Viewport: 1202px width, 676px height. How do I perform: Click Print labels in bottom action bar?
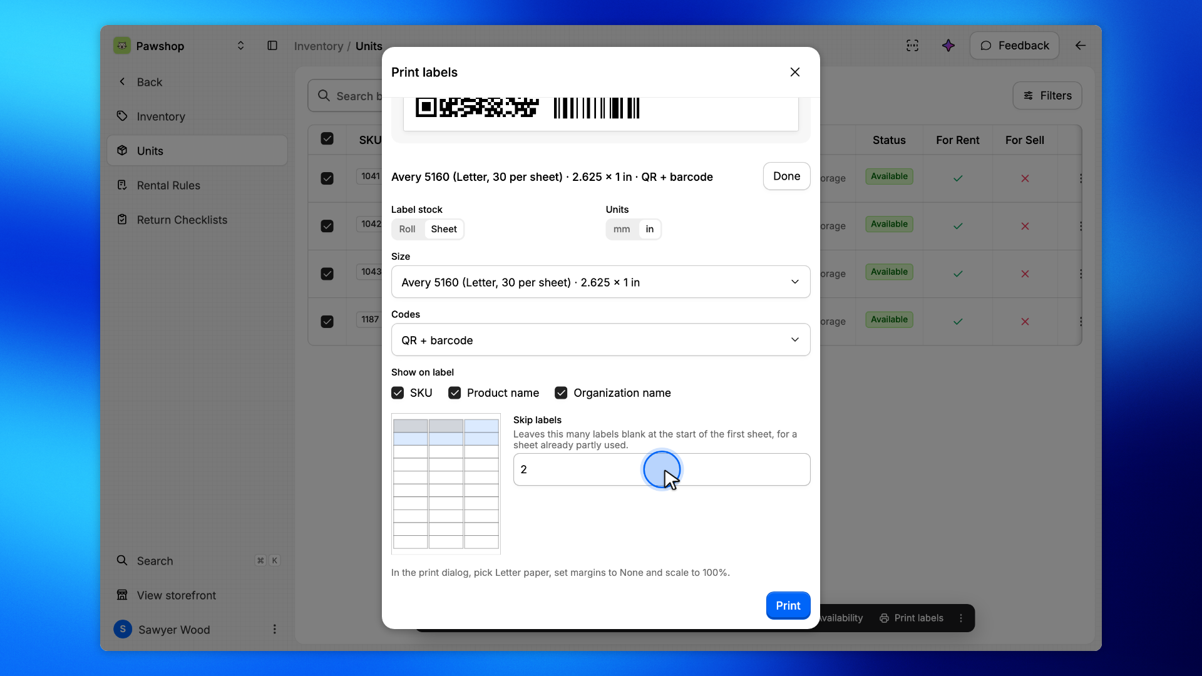pyautogui.click(x=912, y=618)
